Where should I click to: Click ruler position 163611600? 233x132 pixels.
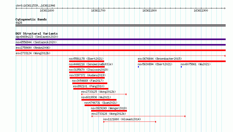tap(47, 10)
